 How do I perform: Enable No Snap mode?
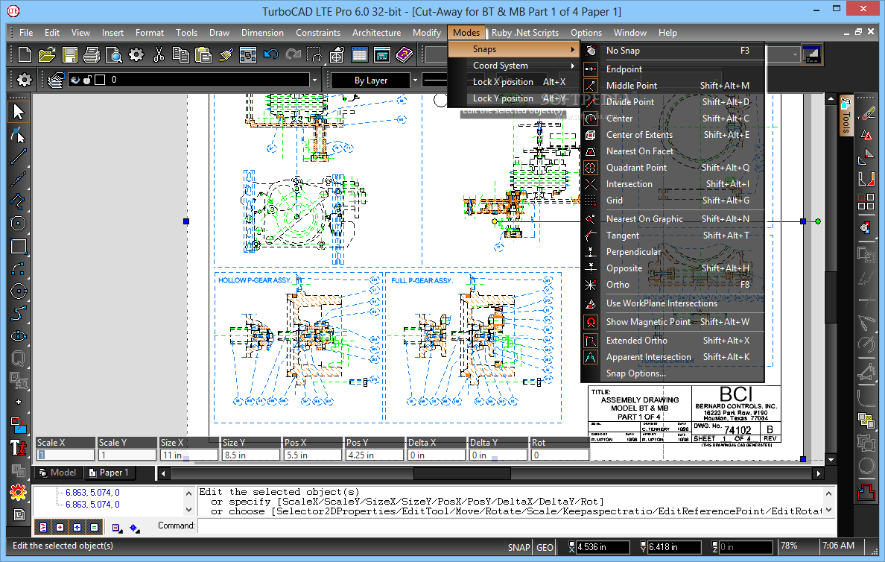click(x=673, y=51)
